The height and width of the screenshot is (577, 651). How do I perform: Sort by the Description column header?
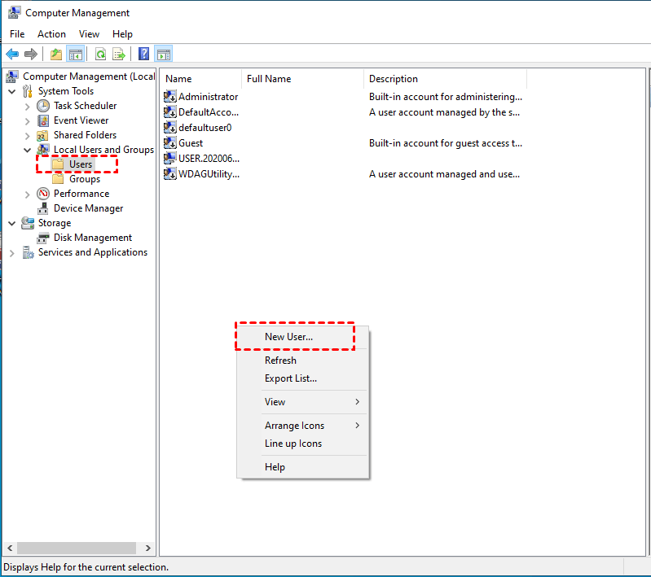coord(394,79)
